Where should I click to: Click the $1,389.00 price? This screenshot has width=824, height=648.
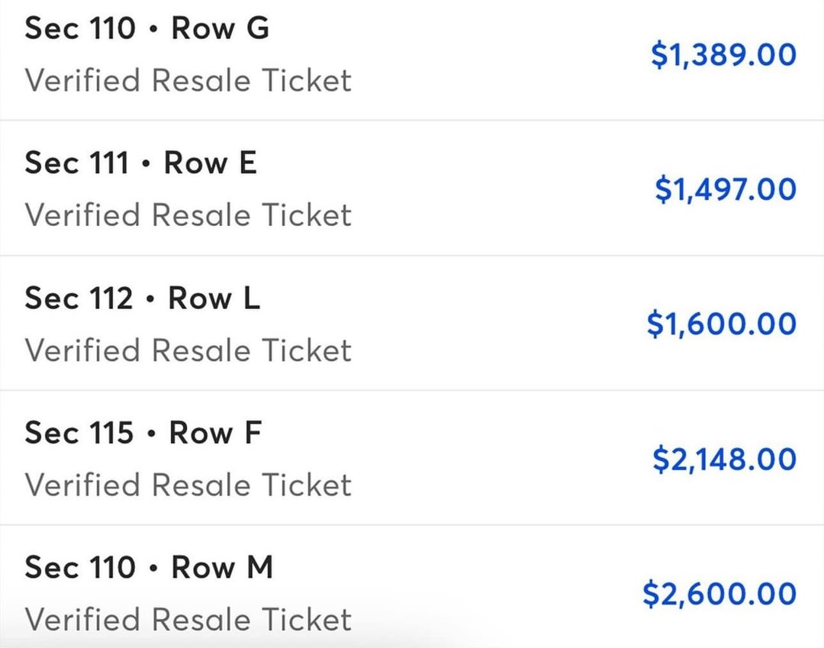pyautogui.click(x=723, y=55)
